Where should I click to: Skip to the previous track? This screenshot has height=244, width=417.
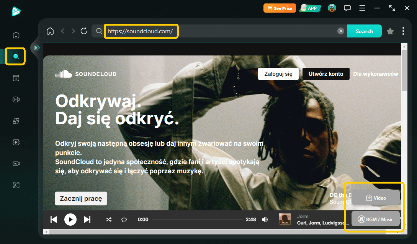54,220
